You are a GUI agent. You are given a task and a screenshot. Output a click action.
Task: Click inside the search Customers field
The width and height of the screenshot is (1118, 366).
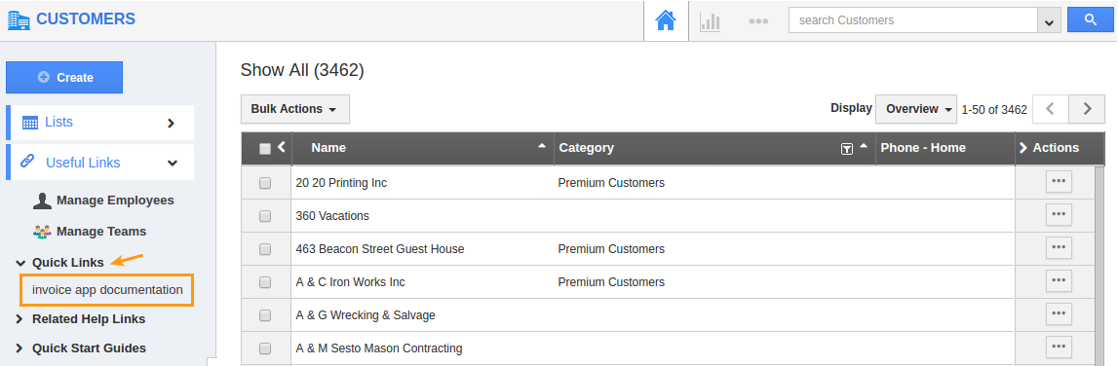coord(912,19)
